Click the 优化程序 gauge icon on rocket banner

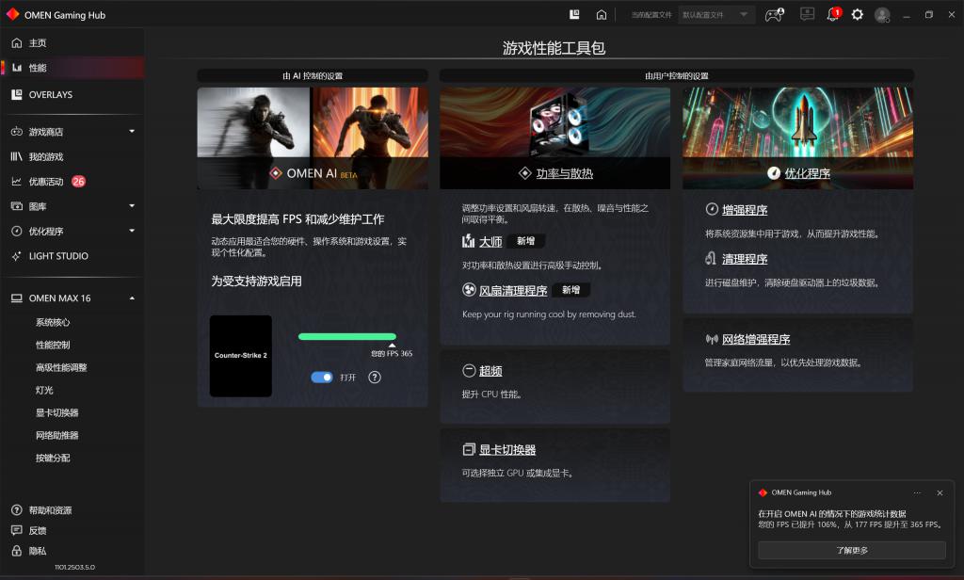tap(774, 173)
